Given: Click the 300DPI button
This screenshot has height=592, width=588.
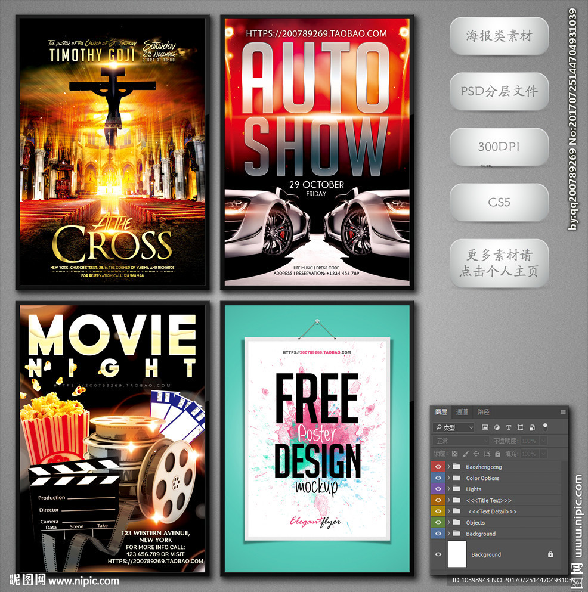Looking at the screenshot, I should pos(499,147).
